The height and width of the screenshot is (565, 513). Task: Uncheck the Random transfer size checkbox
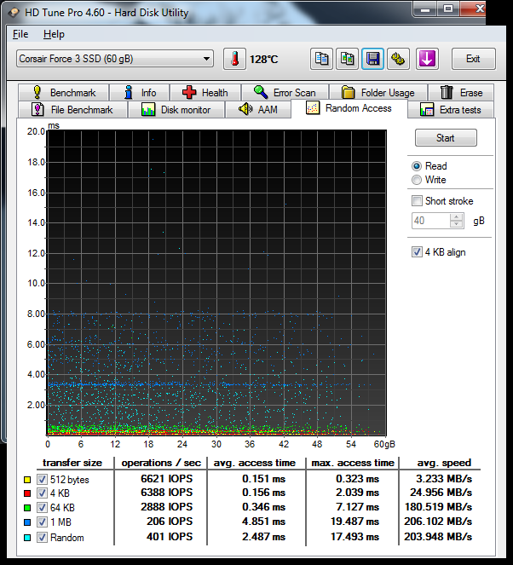click(42, 537)
